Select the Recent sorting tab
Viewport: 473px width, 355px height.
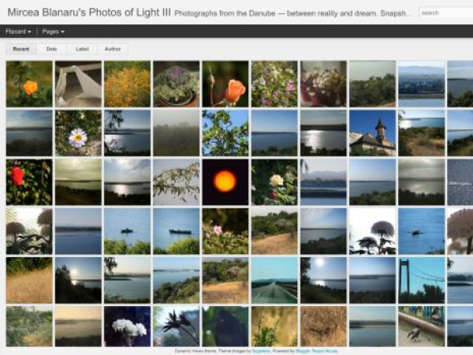21,49
